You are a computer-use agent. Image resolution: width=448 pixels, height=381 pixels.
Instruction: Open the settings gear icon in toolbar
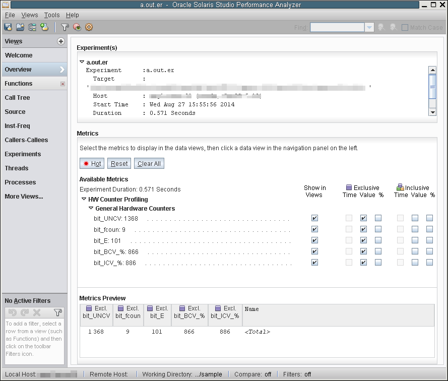[x=89, y=27]
